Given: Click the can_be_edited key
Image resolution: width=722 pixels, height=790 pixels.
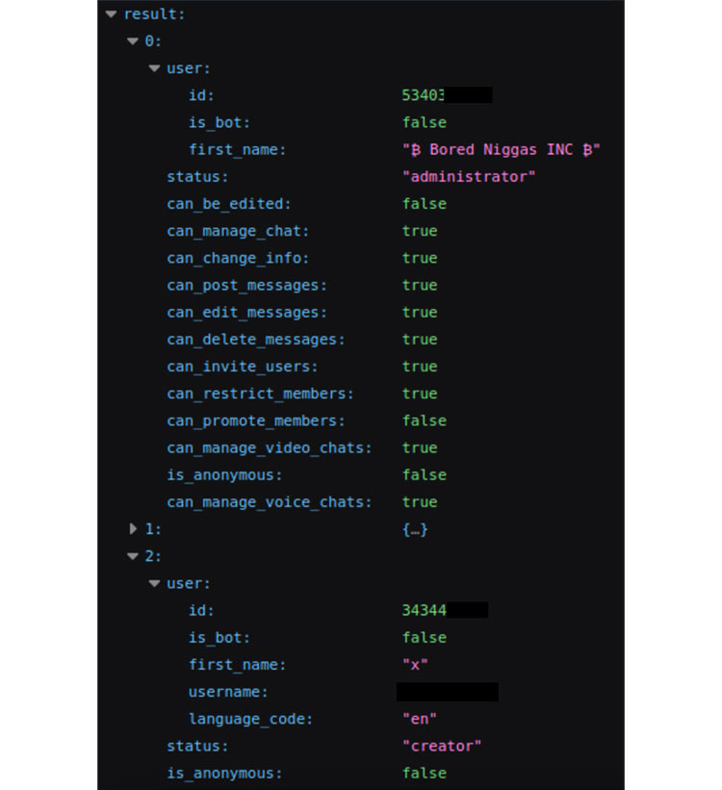Looking at the screenshot, I should [228, 204].
